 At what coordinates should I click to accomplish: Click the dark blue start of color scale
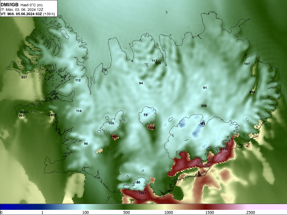[7, 207]
